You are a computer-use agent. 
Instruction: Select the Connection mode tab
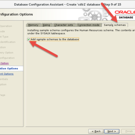click(x=88, y=25)
